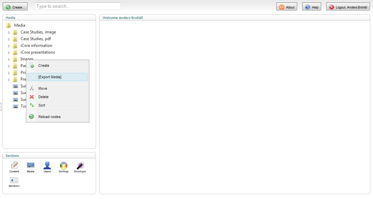Screen dimensions: 373x199
Task: Open the Content section icon
Action: [x=14, y=166]
